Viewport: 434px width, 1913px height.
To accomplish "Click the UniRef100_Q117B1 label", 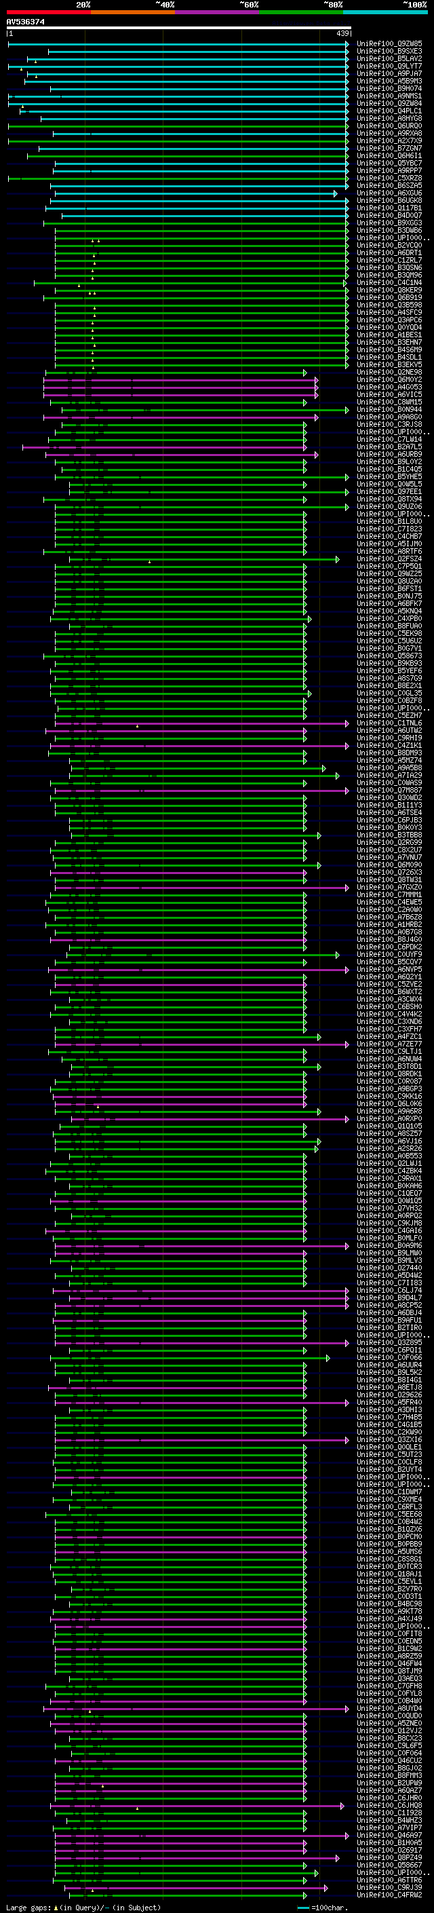I will (x=389, y=208).
